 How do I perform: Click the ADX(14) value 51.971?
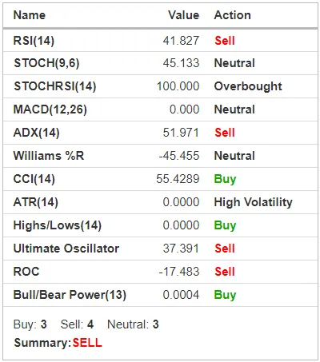pos(181,133)
